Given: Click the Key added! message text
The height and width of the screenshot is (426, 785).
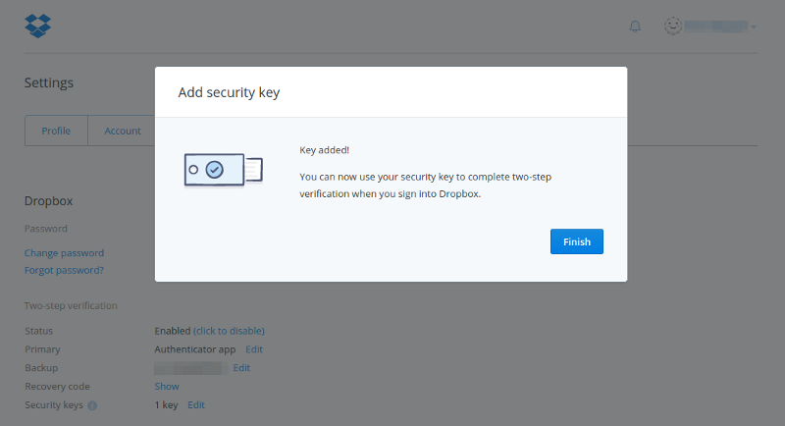Looking at the screenshot, I should tap(324, 150).
